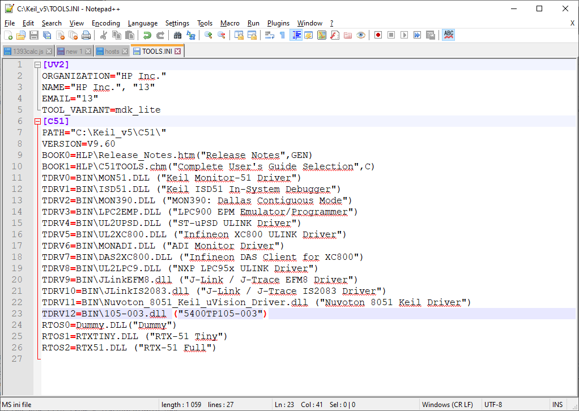Click the Save All toolbar icon
Viewport: 579px width, 411px height.
pos(47,35)
